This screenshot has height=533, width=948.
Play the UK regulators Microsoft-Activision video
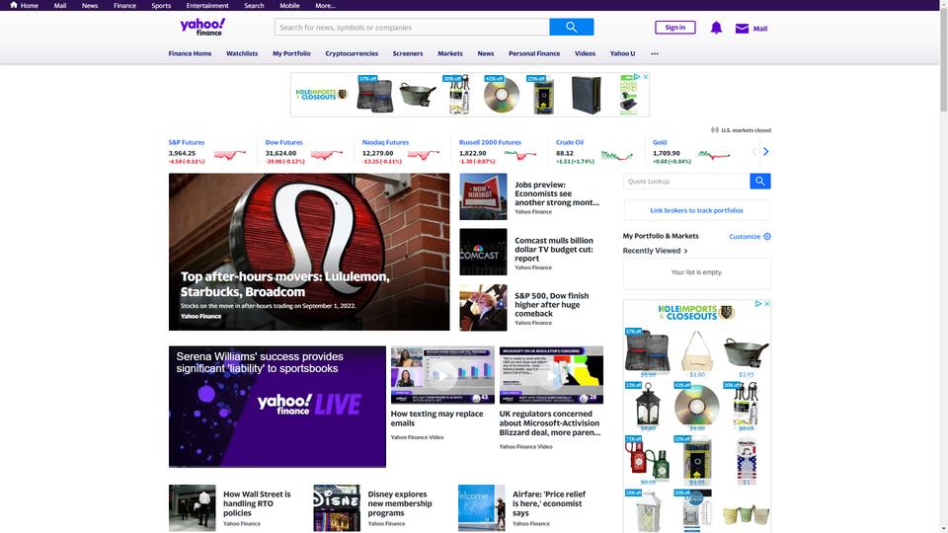(551, 375)
